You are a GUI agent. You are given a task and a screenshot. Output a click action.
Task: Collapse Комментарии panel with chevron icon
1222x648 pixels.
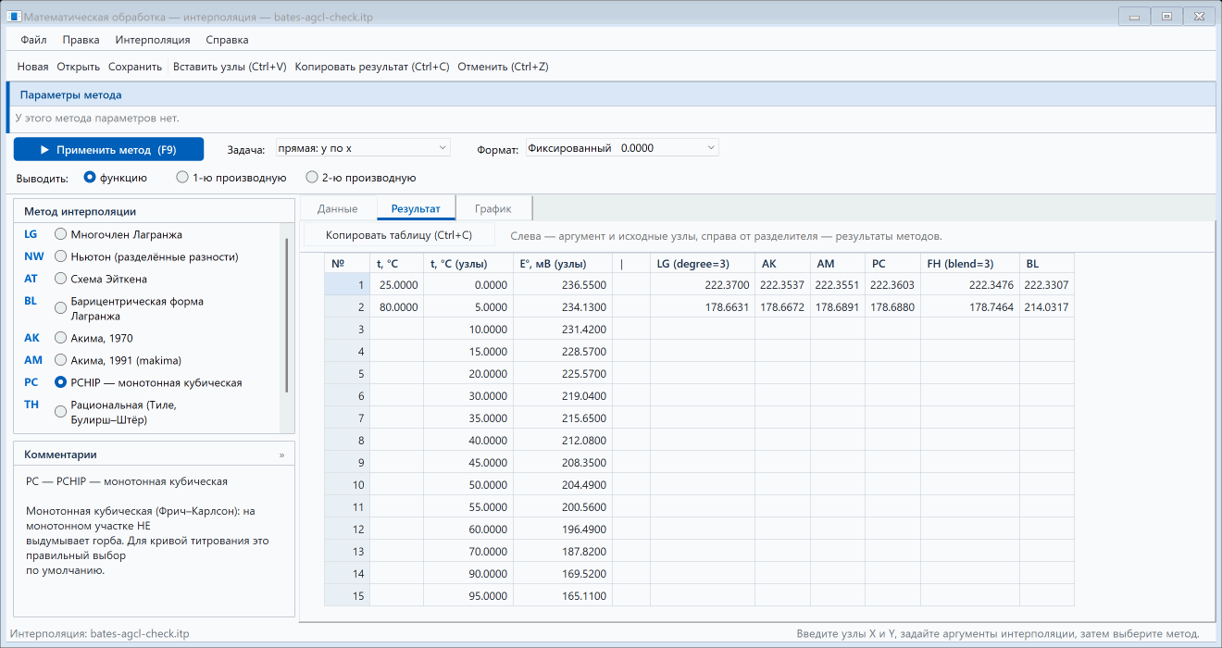tap(282, 455)
